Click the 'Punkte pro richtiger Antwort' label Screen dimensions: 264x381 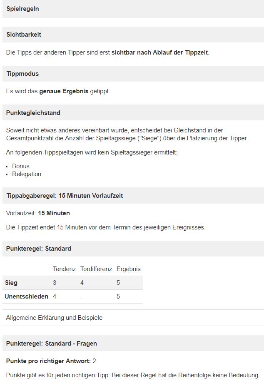click(48, 361)
